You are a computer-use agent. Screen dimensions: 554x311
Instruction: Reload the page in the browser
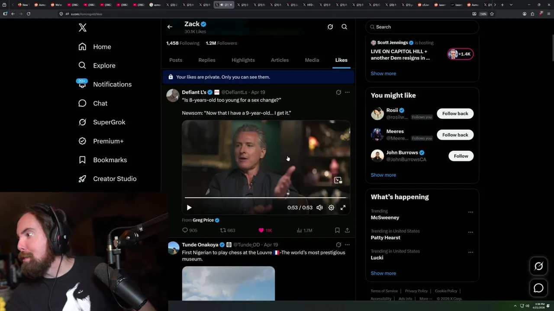(29, 14)
